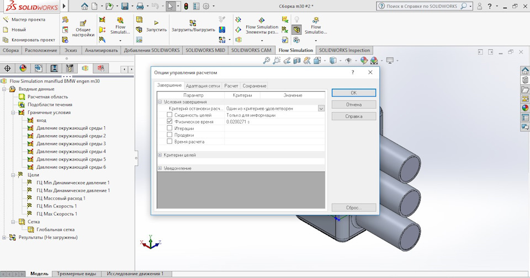Click Запустить to run calculation
530x278 pixels.
pyautogui.click(x=156, y=26)
